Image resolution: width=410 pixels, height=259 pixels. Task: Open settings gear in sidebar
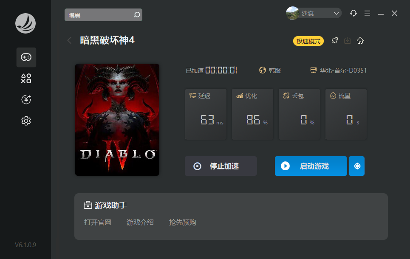click(26, 121)
